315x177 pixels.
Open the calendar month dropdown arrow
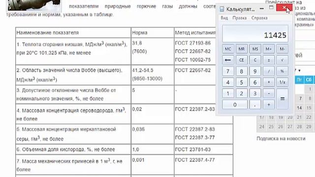(299, 71)
